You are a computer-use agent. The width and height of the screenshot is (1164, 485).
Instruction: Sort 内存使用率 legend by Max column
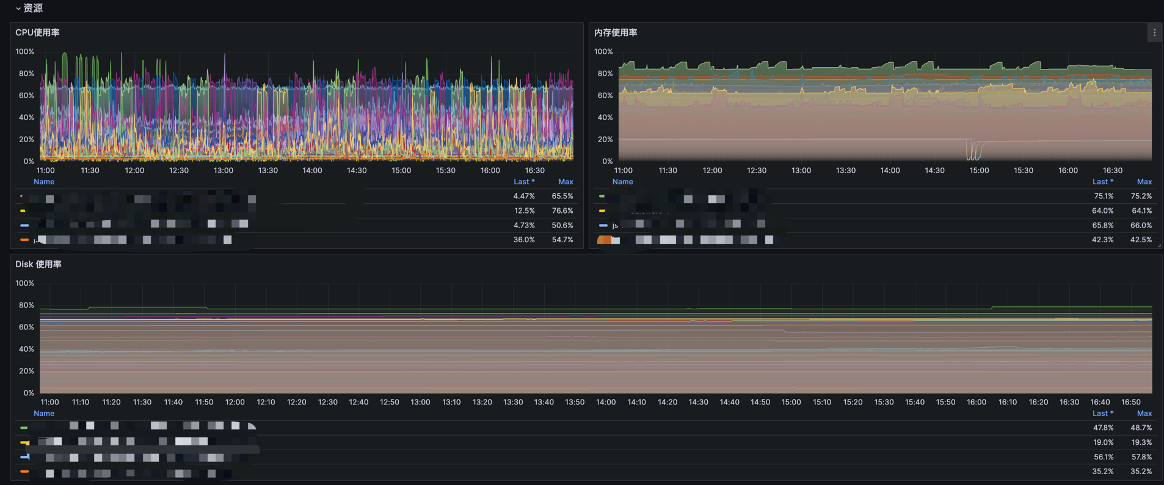tap(1144, 182)
